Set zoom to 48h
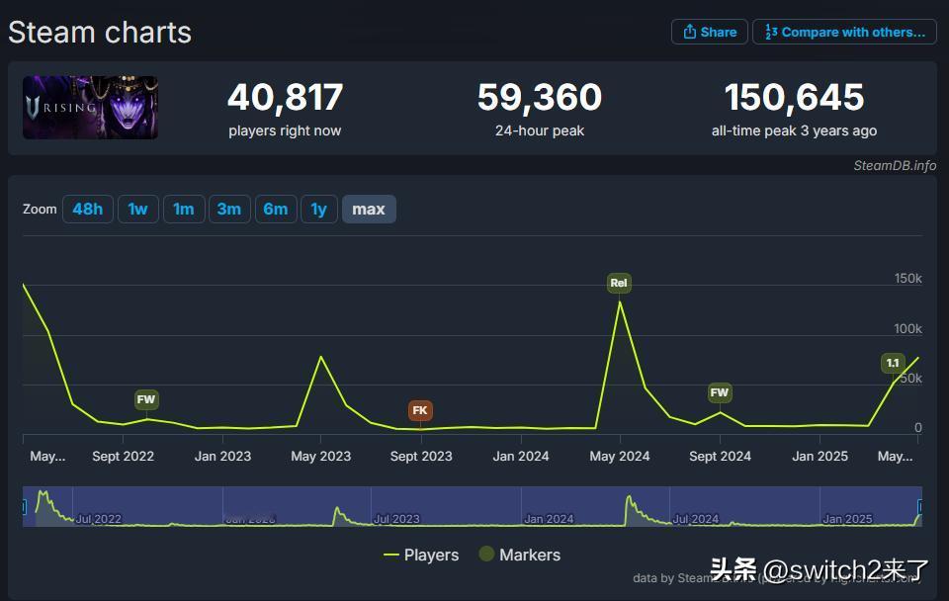 pyautogui.click(x=88, y=210)
